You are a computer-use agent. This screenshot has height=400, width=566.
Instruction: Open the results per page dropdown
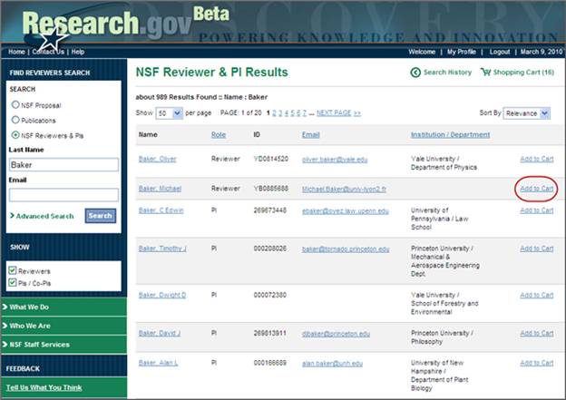[168, 113]
